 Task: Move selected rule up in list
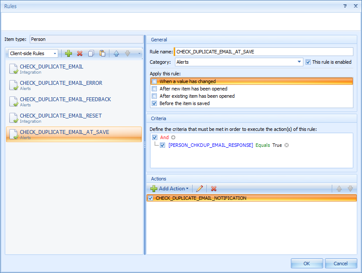click(116, 53)
